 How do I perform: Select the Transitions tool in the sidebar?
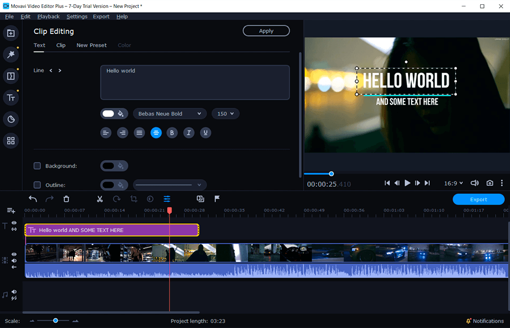pos(11,76)
